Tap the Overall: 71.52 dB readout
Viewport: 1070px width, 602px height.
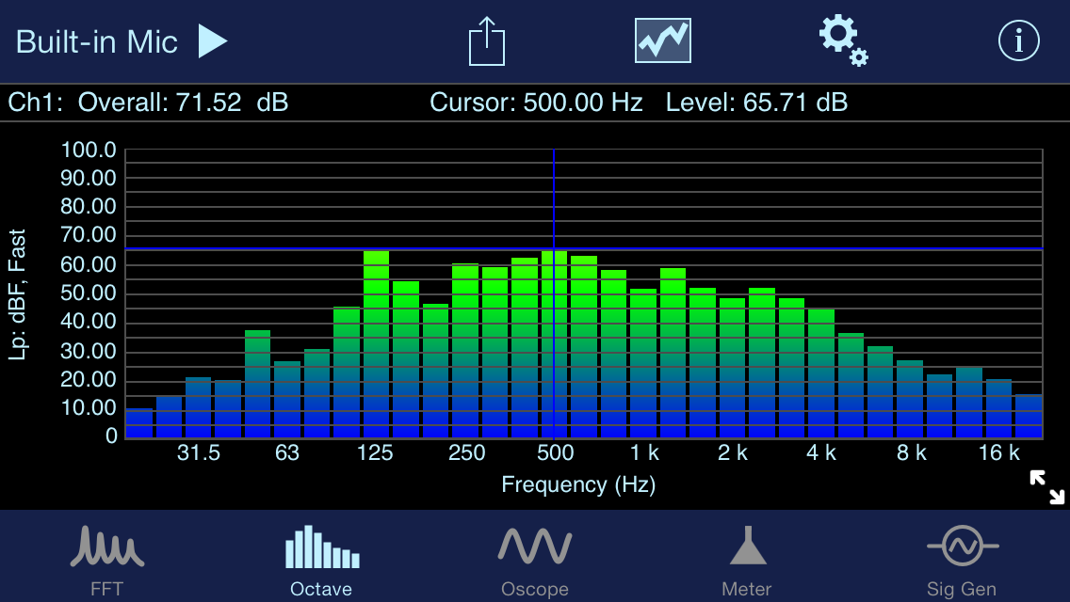click(183, 103)
